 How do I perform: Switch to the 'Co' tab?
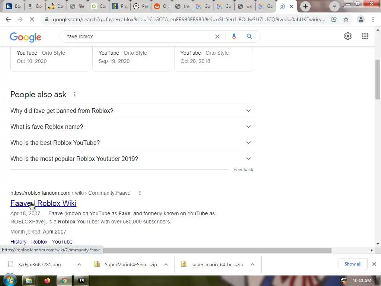tap(98, 7)
